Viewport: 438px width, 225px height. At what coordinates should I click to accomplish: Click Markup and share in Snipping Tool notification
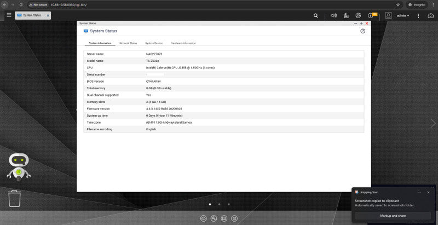point(393,216)
